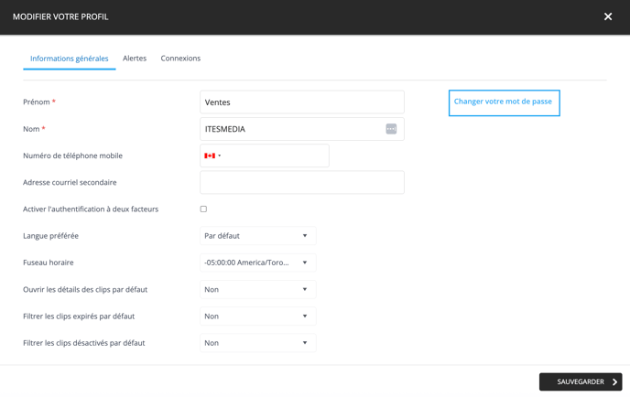Open the Langue préférée dropdown
Viewport: 630px width, 397px height.
click(258, 236)
